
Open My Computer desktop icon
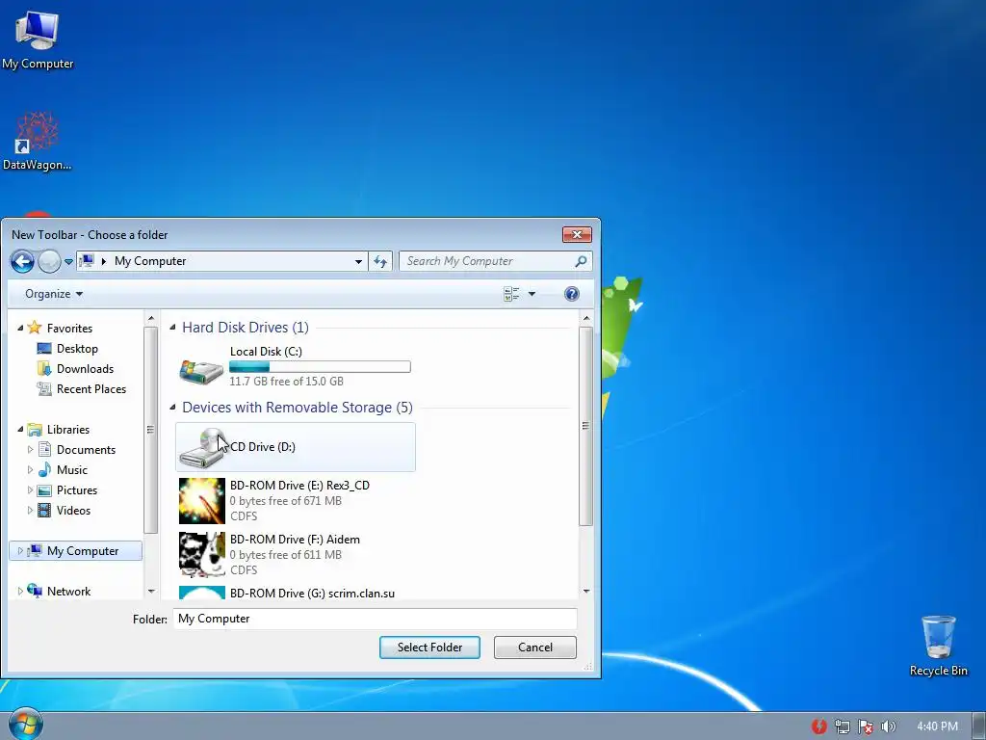38,40
